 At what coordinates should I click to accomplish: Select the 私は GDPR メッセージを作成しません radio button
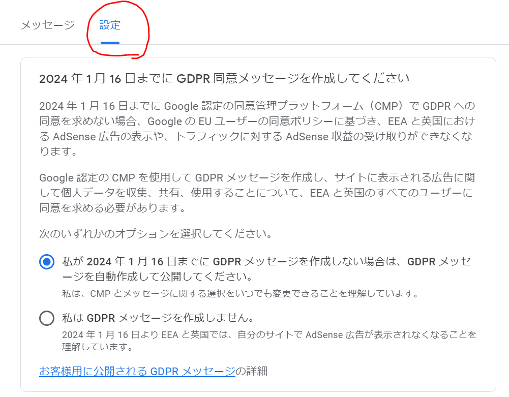(47, 318)
